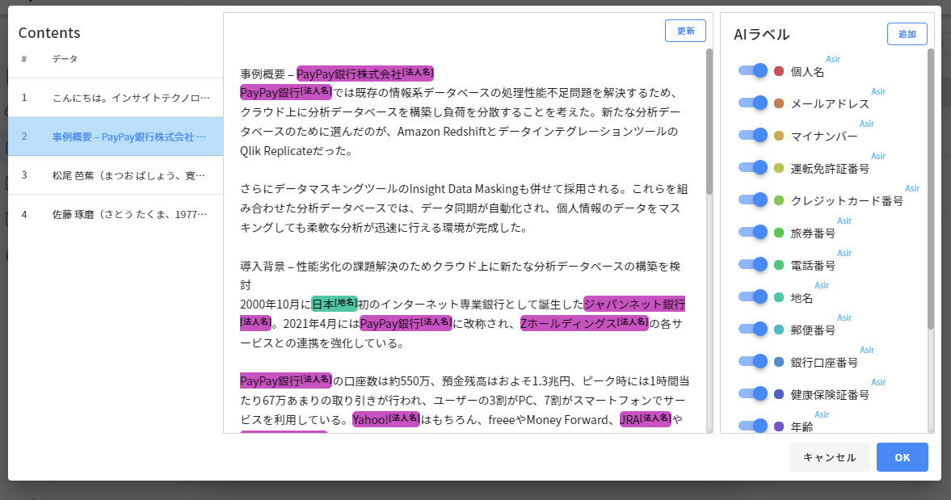Switch off the クレジットカード番号 label

click(753, 200)
